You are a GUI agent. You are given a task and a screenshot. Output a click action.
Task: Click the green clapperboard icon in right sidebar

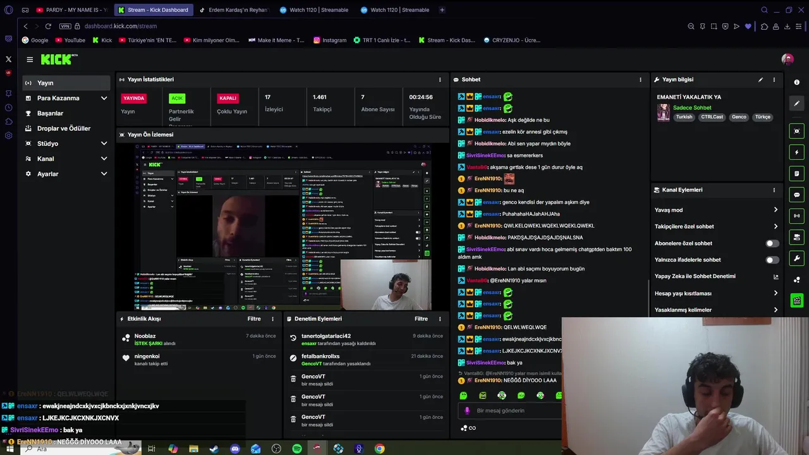(x=796, y=301)
